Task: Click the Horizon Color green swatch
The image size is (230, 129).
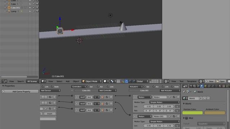Action: click(x=193, y=113)
